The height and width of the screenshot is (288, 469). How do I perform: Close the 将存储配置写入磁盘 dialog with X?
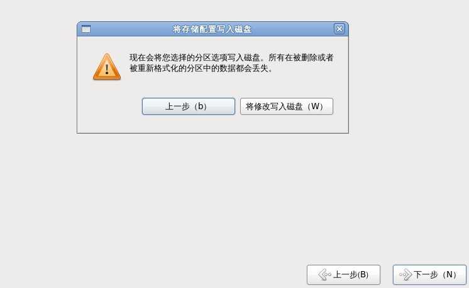(339, 29)
